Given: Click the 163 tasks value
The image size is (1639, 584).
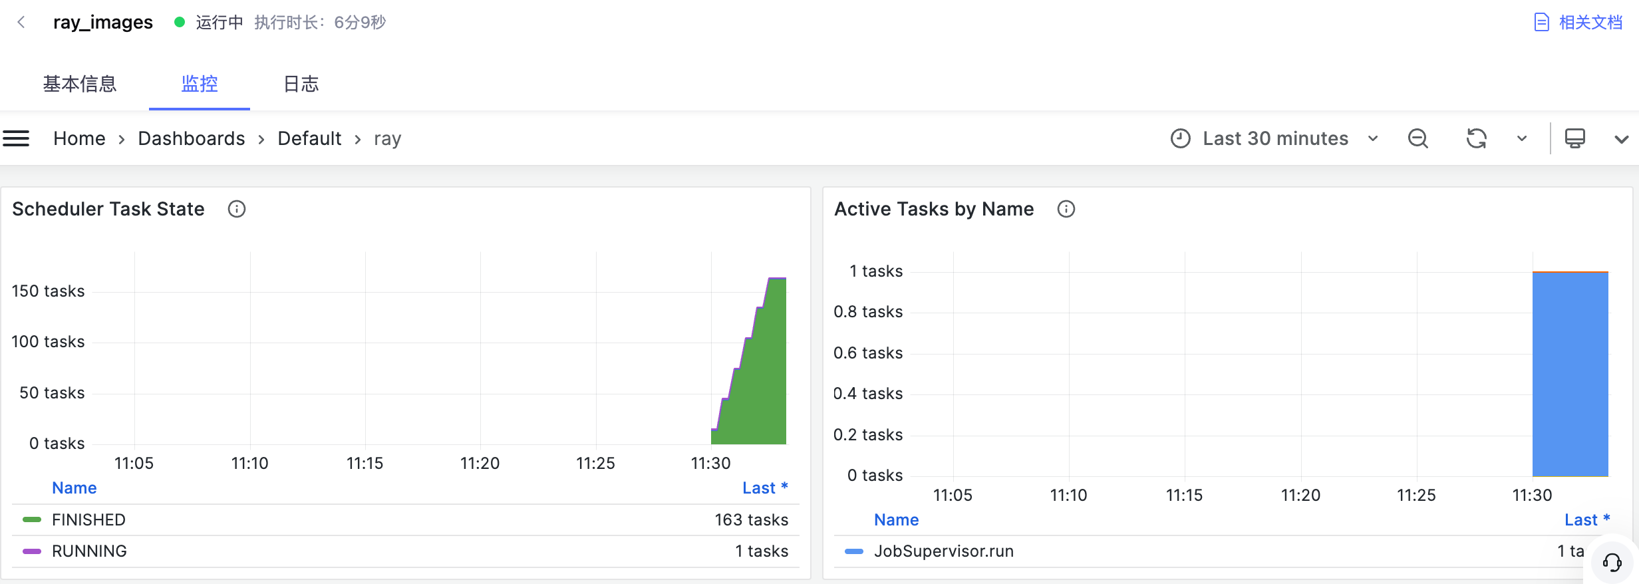Looking at the screenshot, I should click(752, 519).
